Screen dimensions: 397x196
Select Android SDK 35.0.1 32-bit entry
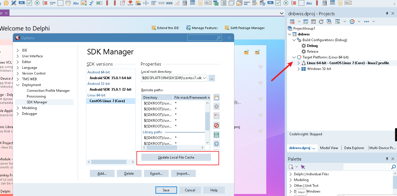click(x=111, y=89)
